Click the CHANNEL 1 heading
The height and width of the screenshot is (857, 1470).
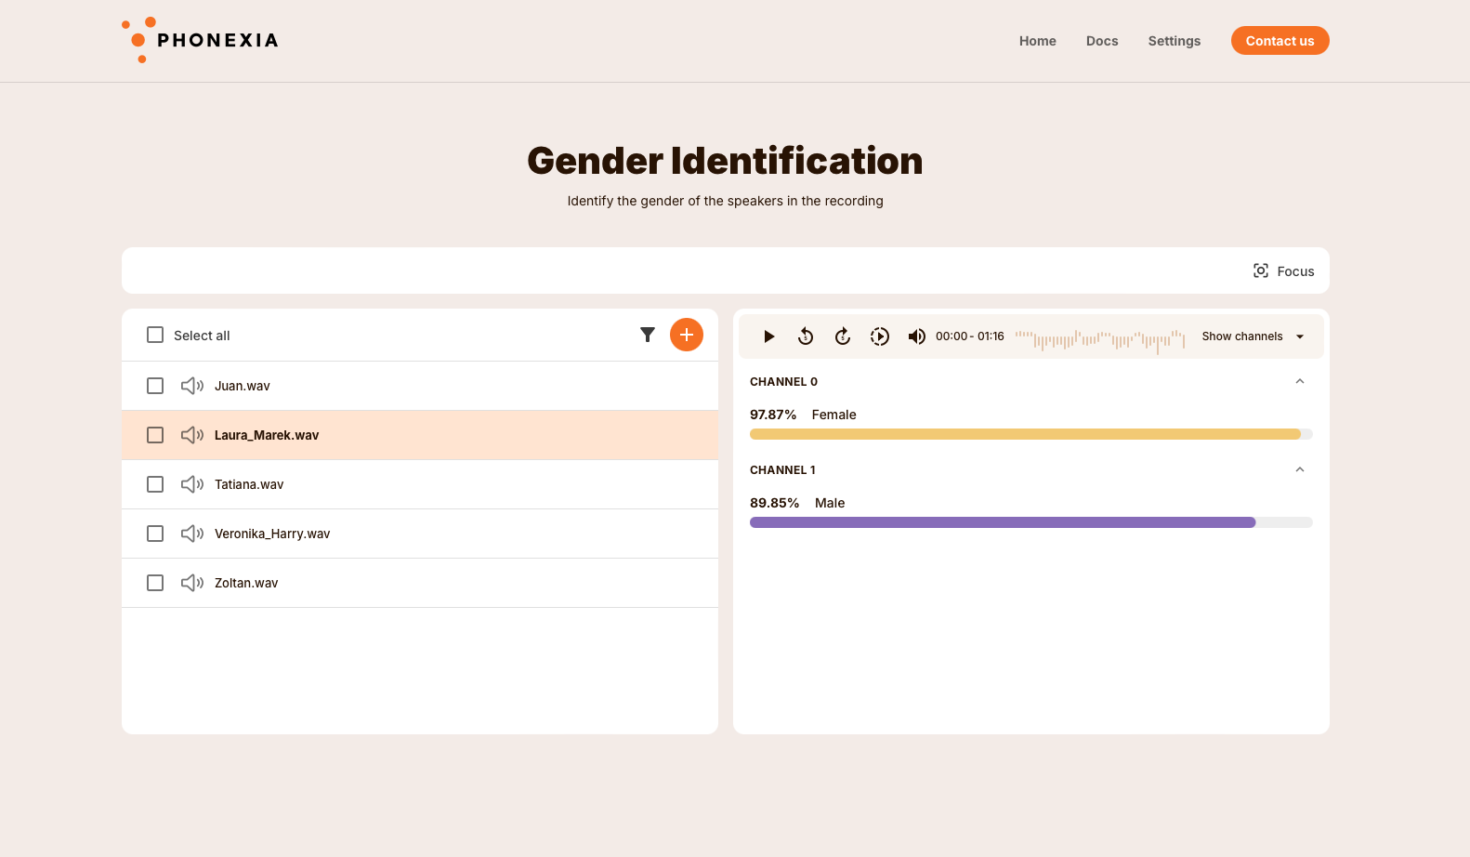coord(782,470)
